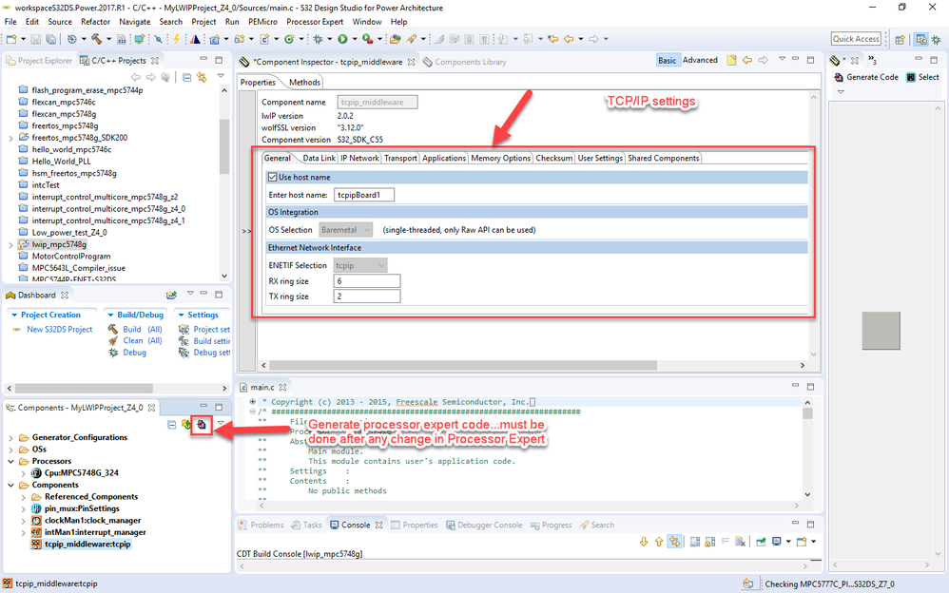
Task: Click the green bug Debug icon in the main toolbar
Action: [x=318, y=39]
